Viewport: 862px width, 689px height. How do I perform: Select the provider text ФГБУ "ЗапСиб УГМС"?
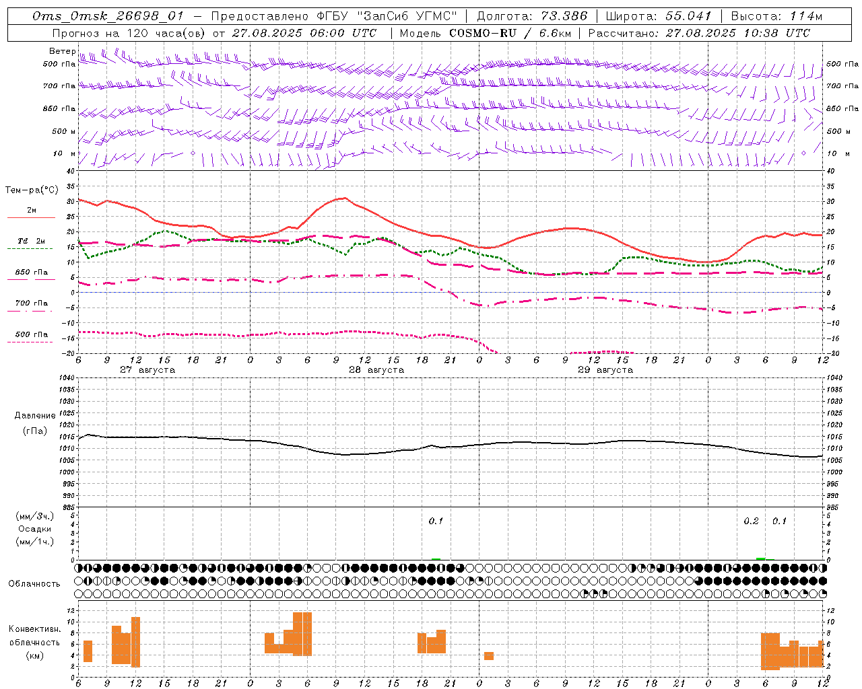coord(387,16)
